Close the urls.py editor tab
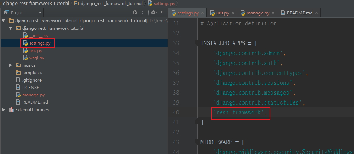354x154 pixels. (x=233, y=13)
